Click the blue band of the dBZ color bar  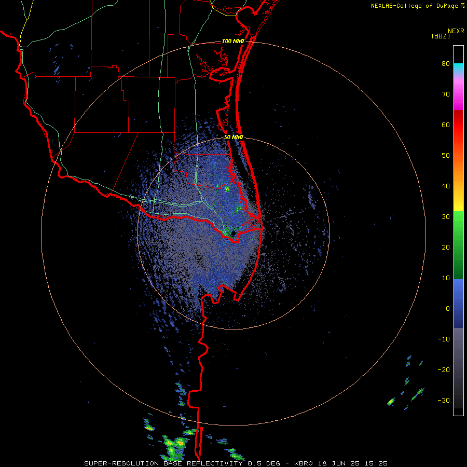(458, 304)
